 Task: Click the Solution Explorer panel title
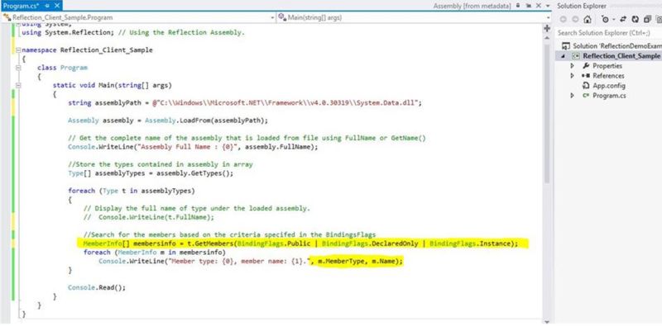(582, 7)
